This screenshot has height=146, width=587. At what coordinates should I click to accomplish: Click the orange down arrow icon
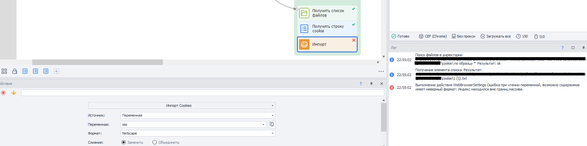pyautogui.click(x=14, y=93)
